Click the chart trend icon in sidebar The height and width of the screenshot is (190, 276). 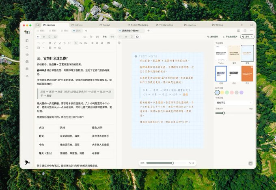(x=27, y=76)
